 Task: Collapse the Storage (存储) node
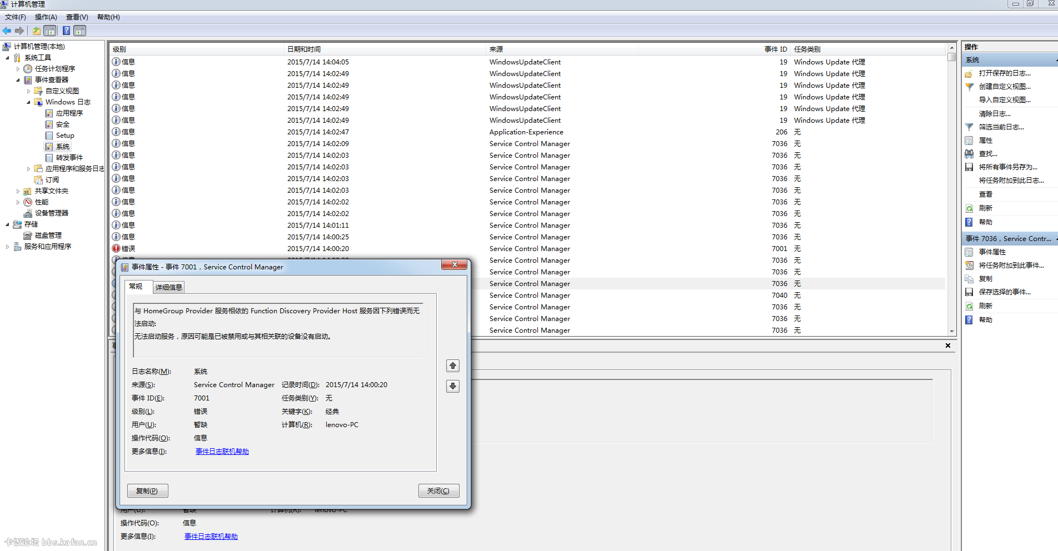click(7, 224)
